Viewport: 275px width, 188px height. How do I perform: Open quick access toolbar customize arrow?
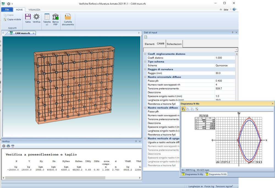(x=12, y=4)
